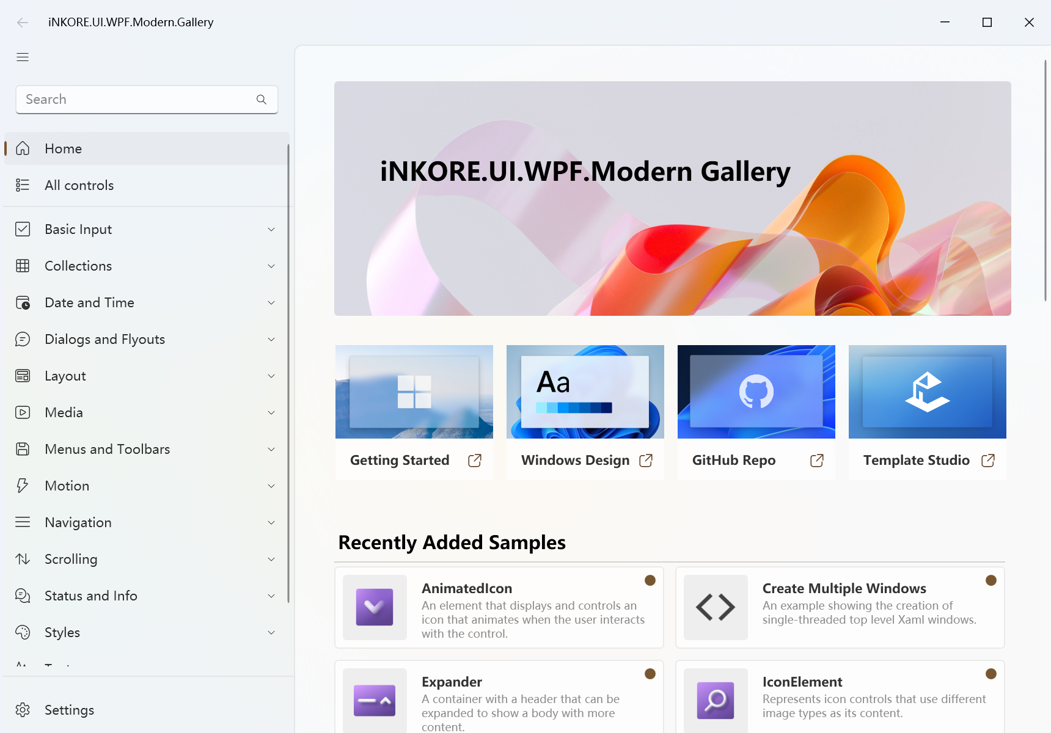Viewport: 1051px width, 733px height.
Task: Open the GitHub Repo tile image
Action: 756,392
